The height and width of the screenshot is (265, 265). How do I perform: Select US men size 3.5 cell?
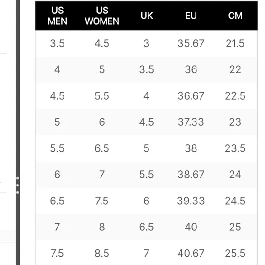click(57, 43)
